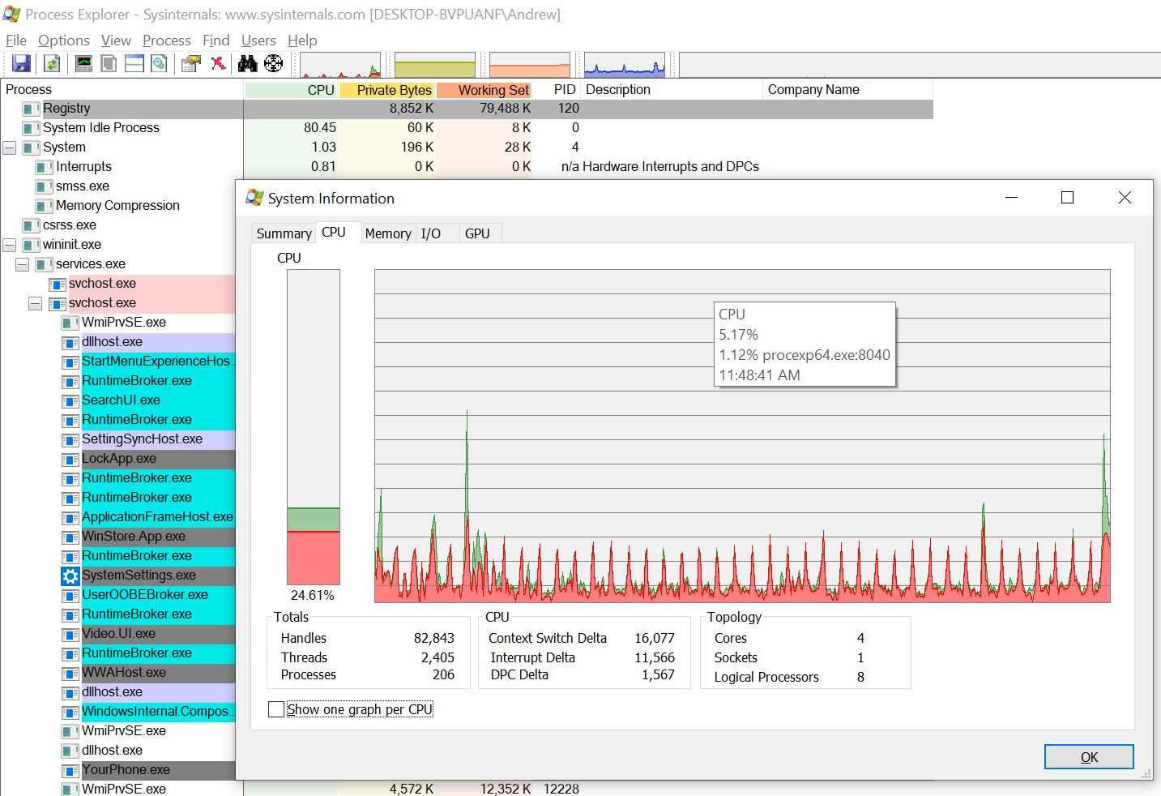Click the CPU usage vertical bar meter

(314, 427)
